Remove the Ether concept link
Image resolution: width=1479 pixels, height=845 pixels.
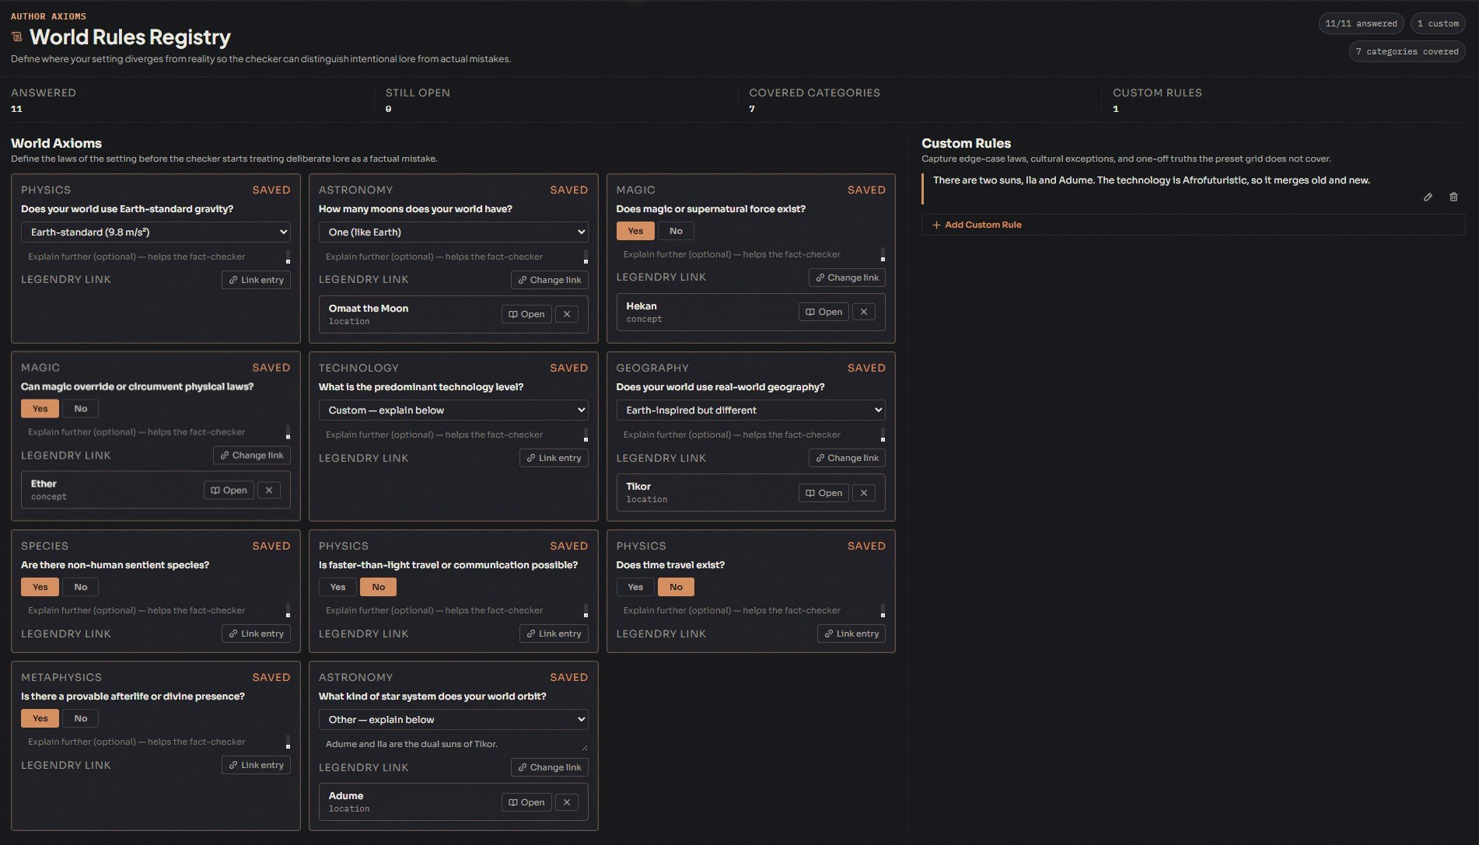269,490
